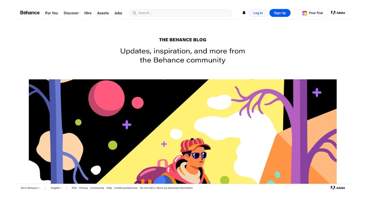Click the magnifying glass search icon
Screen dimensions: 365x200
coord(134,13)
